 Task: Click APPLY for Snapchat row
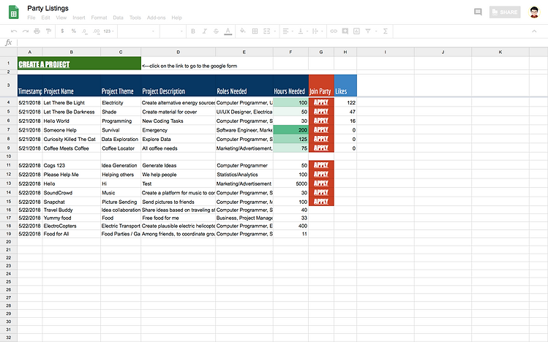tap(321, 202)
